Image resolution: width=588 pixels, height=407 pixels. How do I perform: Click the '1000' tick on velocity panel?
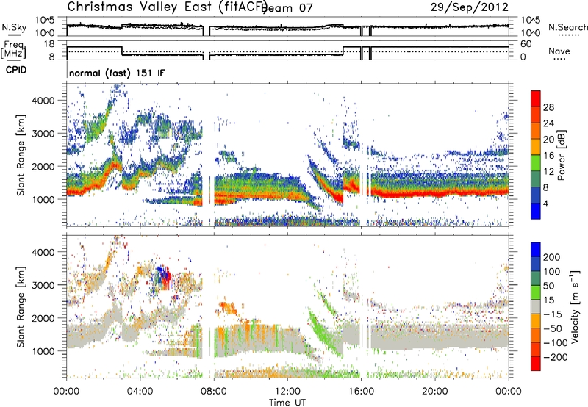coord(43,351)
